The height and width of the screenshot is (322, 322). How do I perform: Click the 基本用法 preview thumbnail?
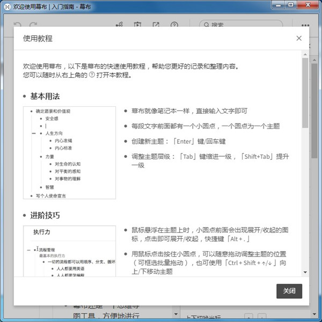(69, 152)
